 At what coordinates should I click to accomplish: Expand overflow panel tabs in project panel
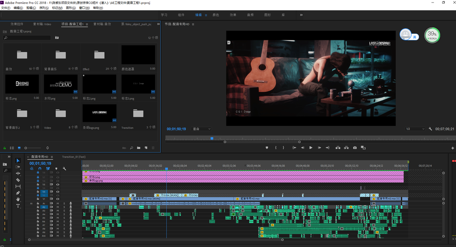[x=158, y=24]
